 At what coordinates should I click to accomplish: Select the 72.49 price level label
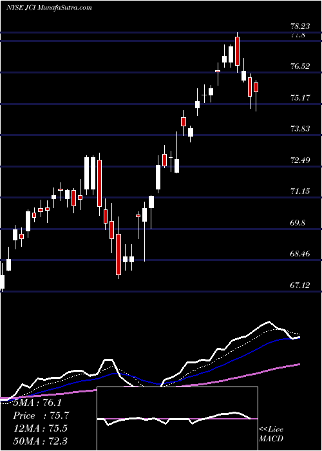click(x=300, y=160)
